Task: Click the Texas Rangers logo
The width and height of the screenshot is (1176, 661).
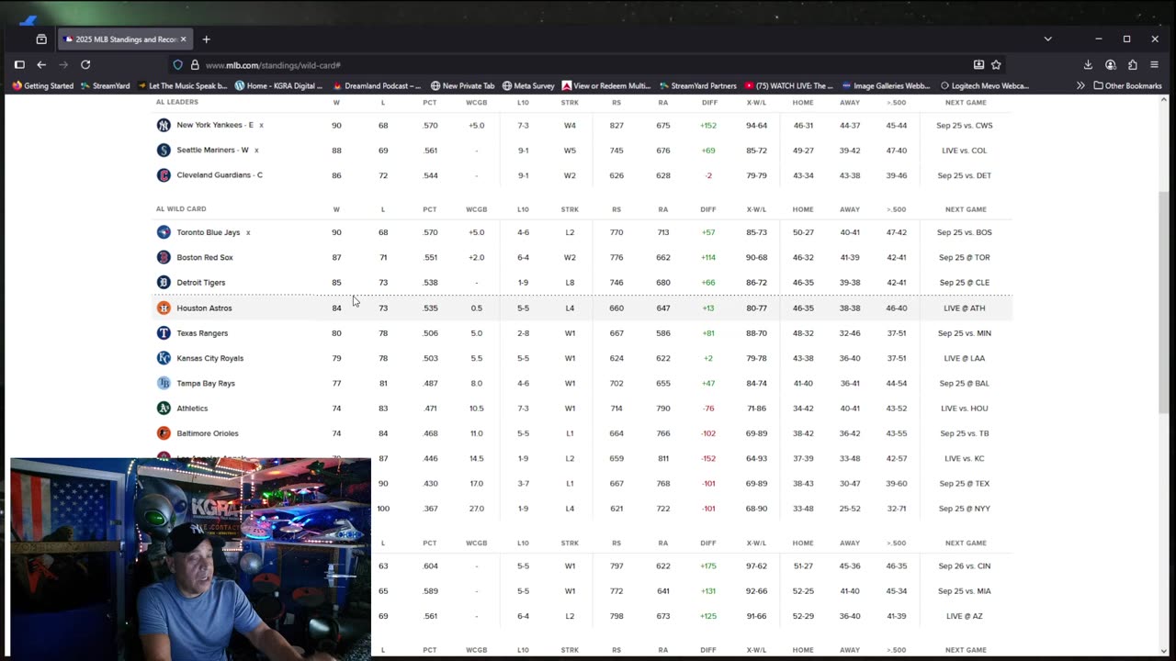Action: (164, 333)
